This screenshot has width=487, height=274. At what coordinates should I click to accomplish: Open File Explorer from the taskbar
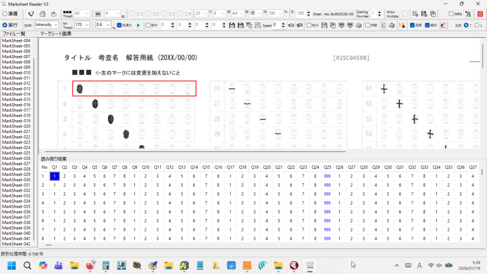pos(75,265)
